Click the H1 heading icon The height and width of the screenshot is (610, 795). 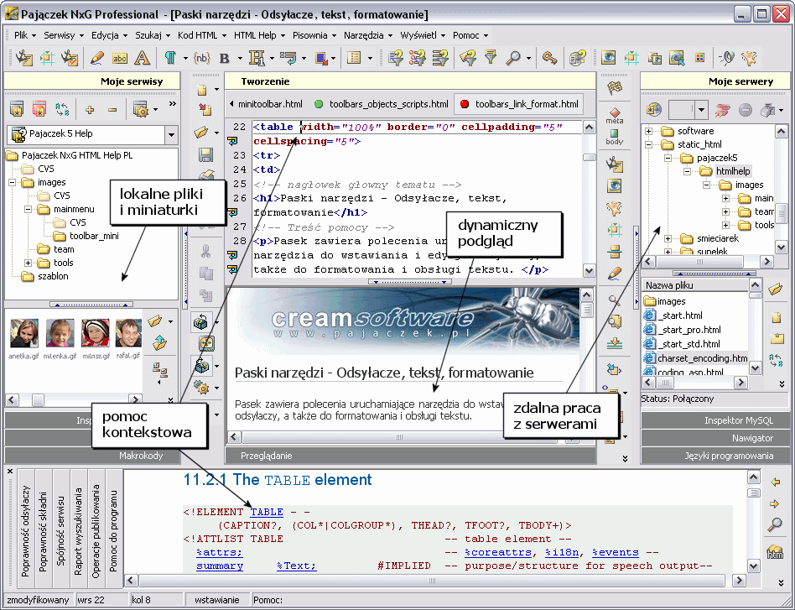click(x=257, y=59)
